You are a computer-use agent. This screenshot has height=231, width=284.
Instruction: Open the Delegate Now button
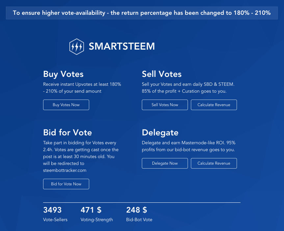[x=165, y=163]
